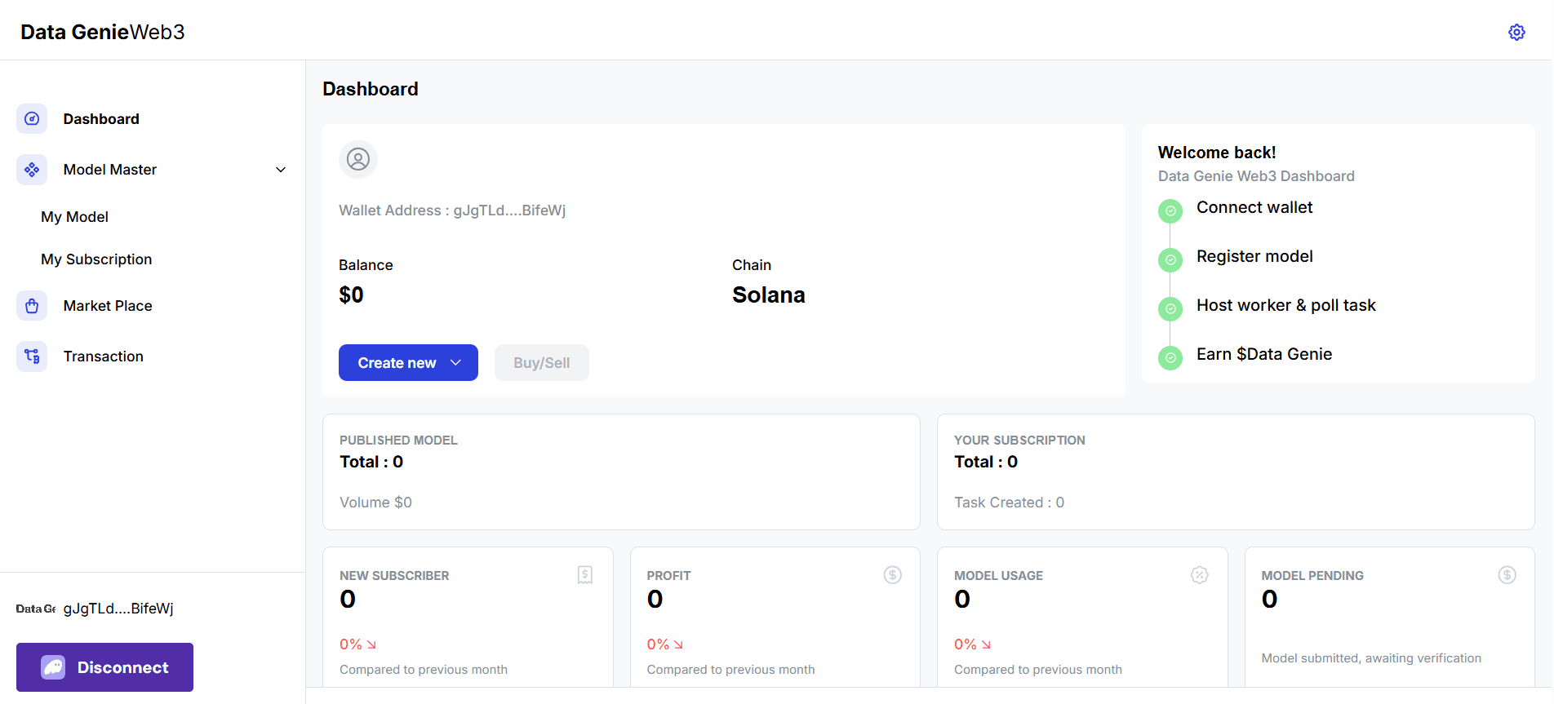The width and height of the screenshot is (1554, 704).
Task: Click the Earn $Data Genie check icon
Action: pyautogui.click(x=1170, y=357)
